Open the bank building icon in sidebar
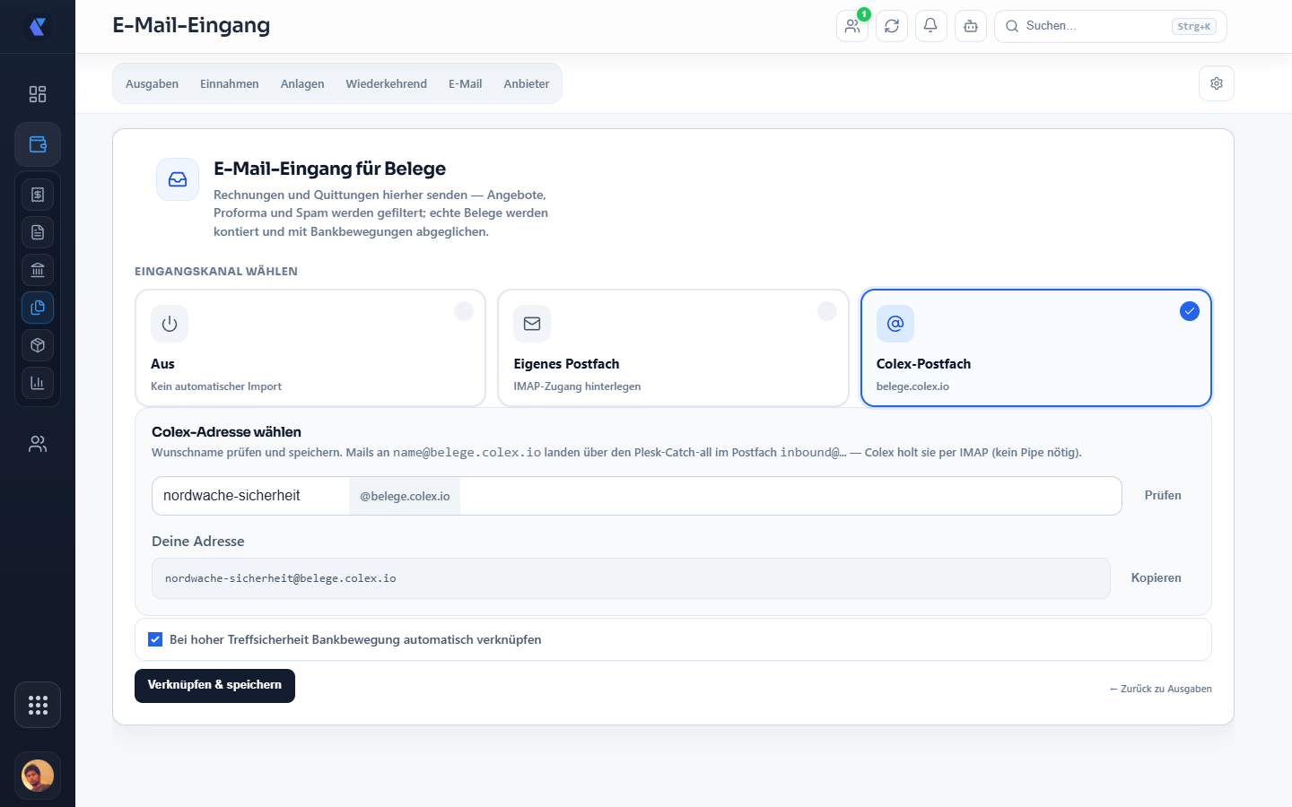This screenshot has width=1292, height=807. coord(38,270)
